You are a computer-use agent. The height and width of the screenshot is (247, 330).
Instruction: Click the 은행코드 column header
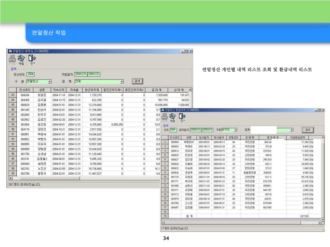233,138
